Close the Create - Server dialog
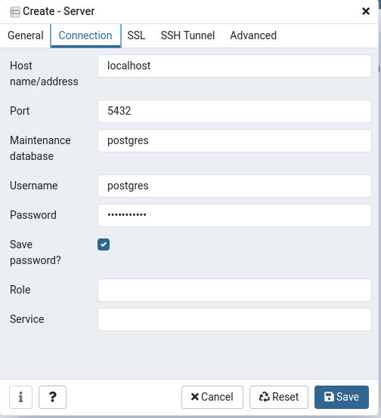 tap(366, 11)
